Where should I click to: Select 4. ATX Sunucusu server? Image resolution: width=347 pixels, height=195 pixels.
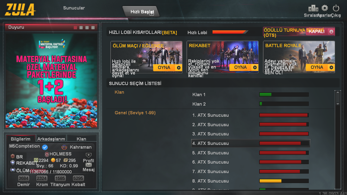pos(250,143)
